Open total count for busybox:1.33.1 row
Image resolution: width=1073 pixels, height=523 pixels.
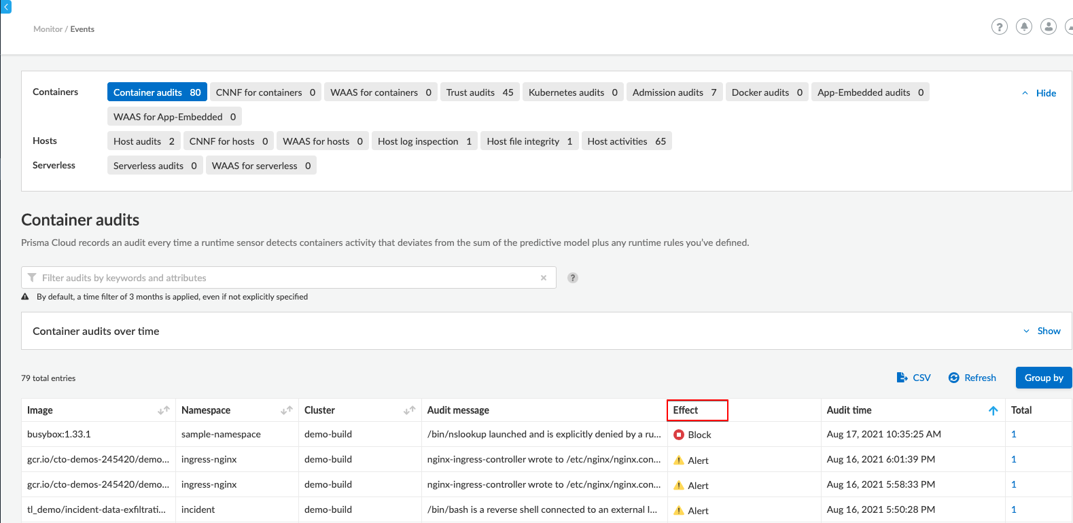pos(1014,434)
